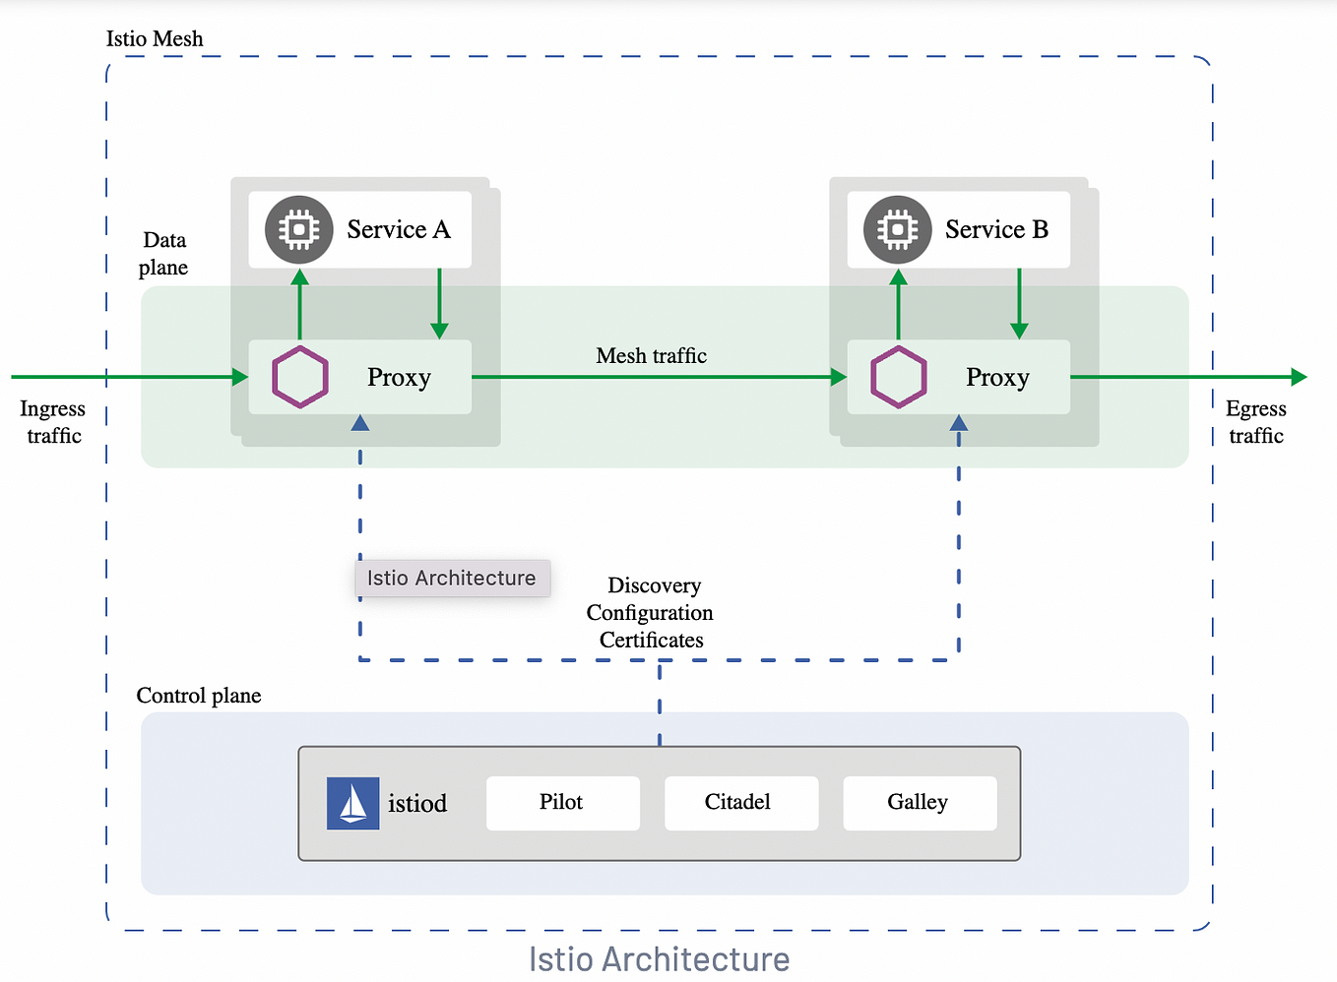
Task: Select the purple hexagon icon on Service A's Proxy
Action: coord(299,376)
